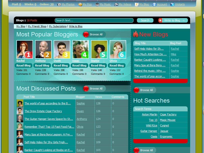Open The Drew Estate Cigar Factory post
204x153 pixels.
pos(43,111)
